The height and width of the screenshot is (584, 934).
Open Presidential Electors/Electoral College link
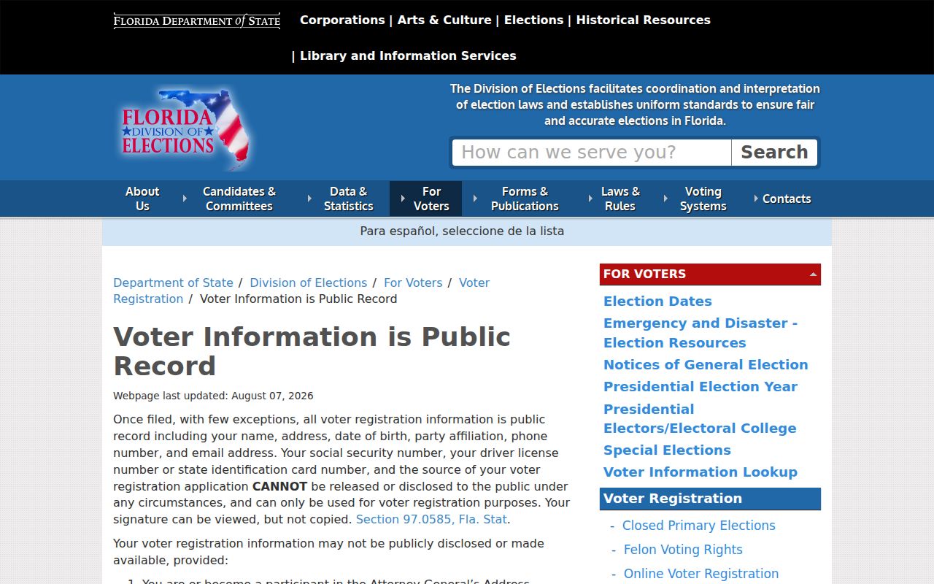[x=700, y=418]
